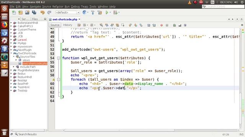Switch to the History view button
245x137 pixels.
[x=67, y=25]
